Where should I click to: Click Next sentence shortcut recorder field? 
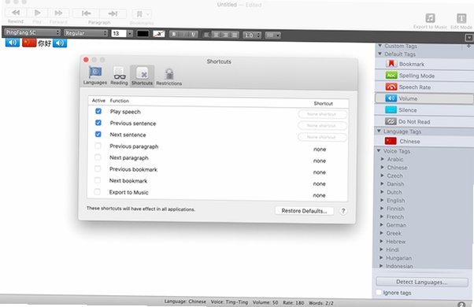tap(322, 137)
